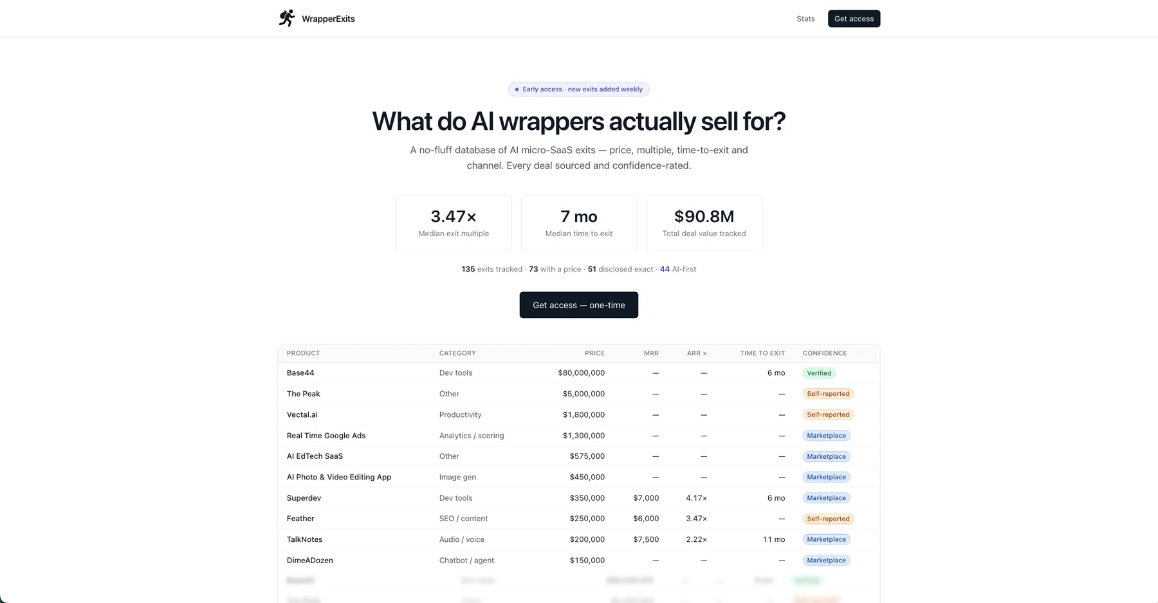Select the 7 mo median time card
This screenshot has width=1158, height=603.
[579, 223]
